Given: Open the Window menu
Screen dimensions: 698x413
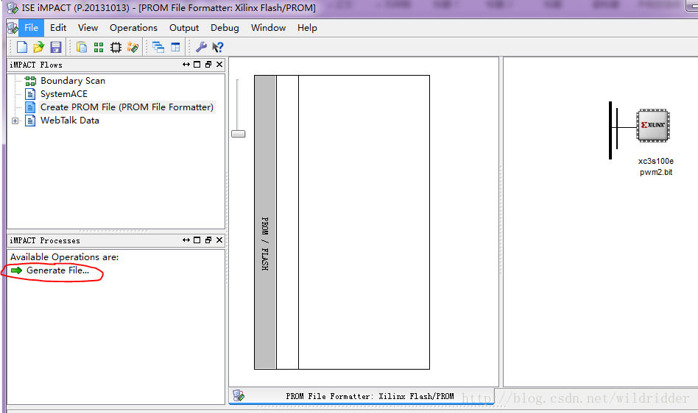Looking at the screenshot, I should click(269, 27).
